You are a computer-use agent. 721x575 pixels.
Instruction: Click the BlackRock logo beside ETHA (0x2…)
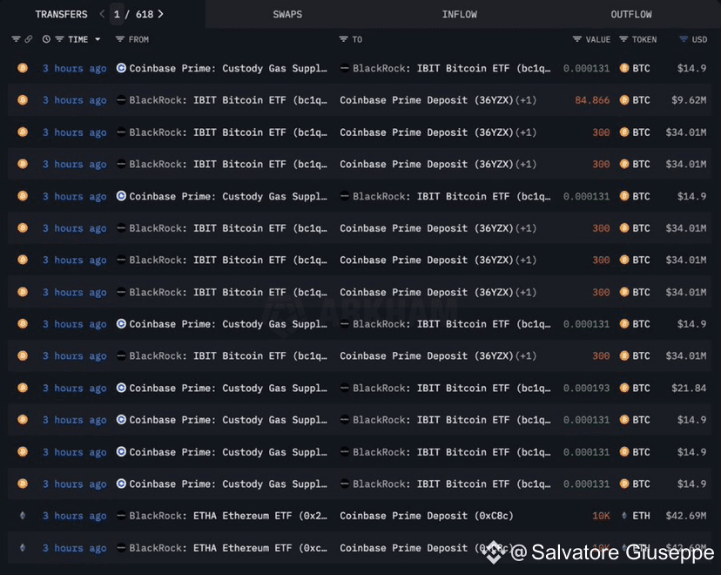[121, 516]
